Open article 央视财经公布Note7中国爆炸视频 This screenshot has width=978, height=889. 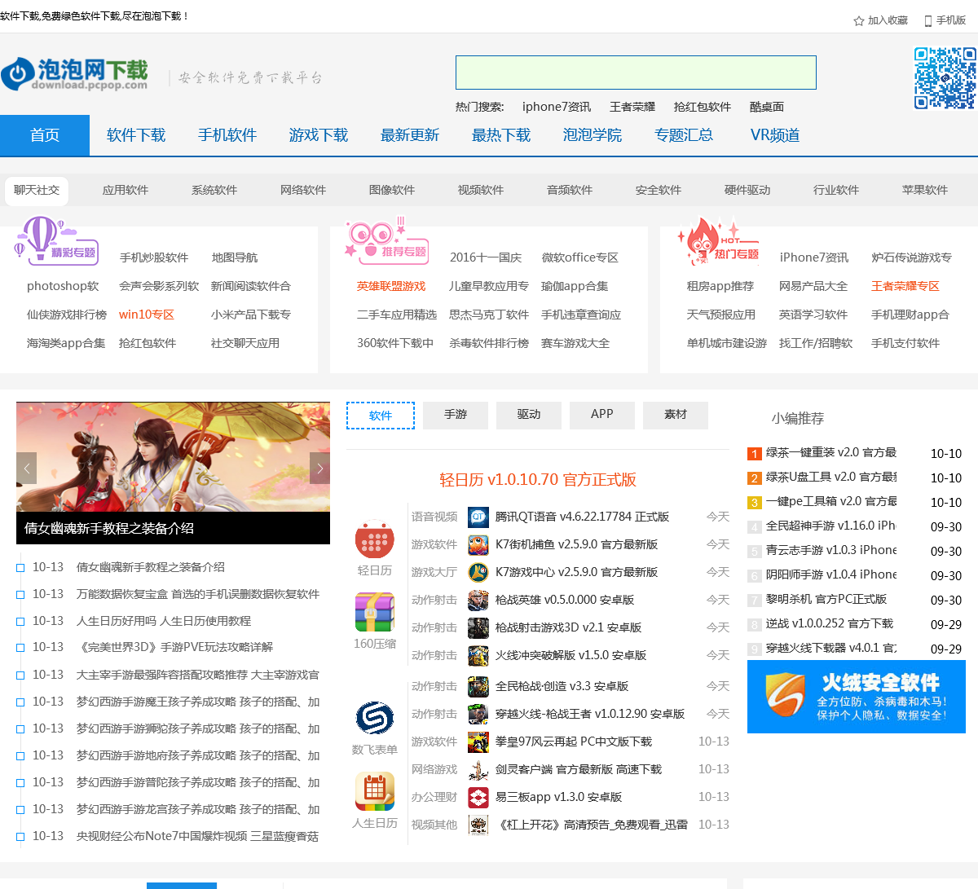(198, 836)
